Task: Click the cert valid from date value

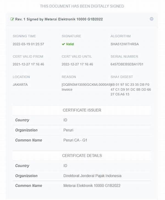Action: pos(28,64)
